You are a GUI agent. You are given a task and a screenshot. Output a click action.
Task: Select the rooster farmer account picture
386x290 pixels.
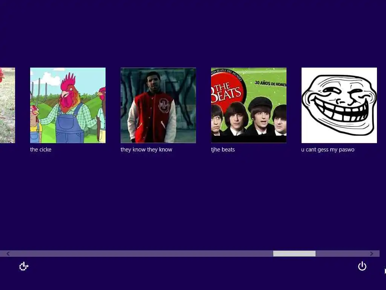tap(68, 105)
